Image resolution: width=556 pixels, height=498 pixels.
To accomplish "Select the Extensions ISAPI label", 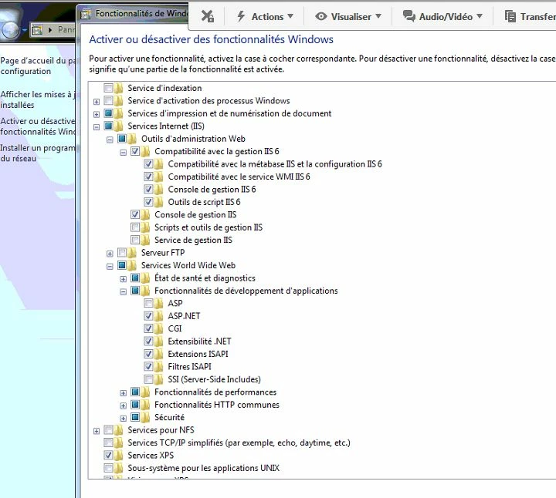I will pyautogui.click(x=198, y=354).
